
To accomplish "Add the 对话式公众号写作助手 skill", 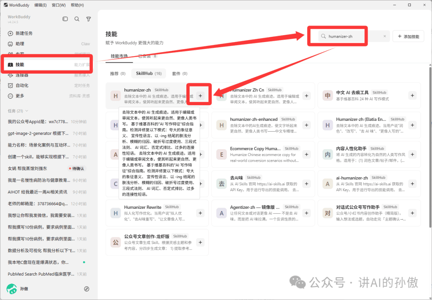I will pyautogui.click(x=412, y=213).
